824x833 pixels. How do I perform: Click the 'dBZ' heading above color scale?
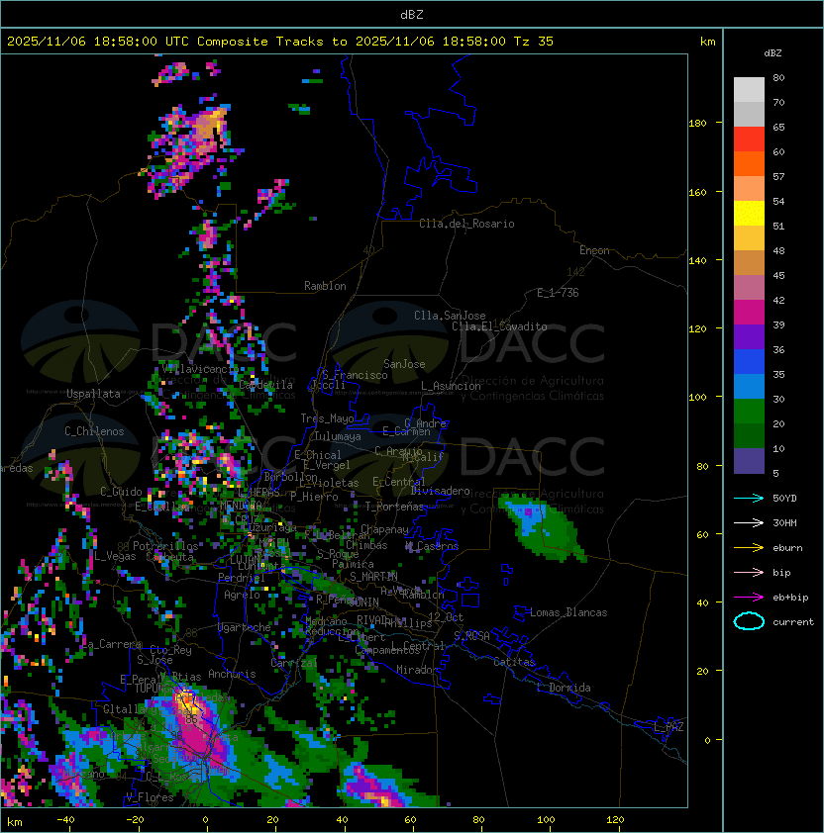point(772,53)
